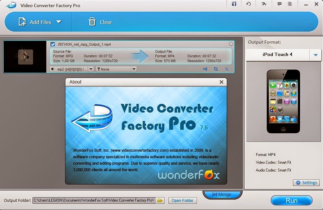Click the clip/trim video icon
This screenshot has width=323, height=210.
coord(205,69)
